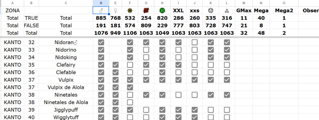This screenshot has height=120, width=319.
Task: Select the male symbol header cell
Action: [101, 10]
